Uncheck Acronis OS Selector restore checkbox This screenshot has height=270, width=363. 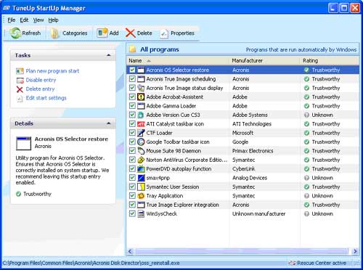(x=132, y=70)
